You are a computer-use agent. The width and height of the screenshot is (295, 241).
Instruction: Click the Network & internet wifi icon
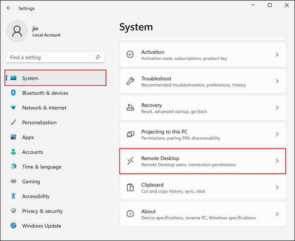(14, 108)
